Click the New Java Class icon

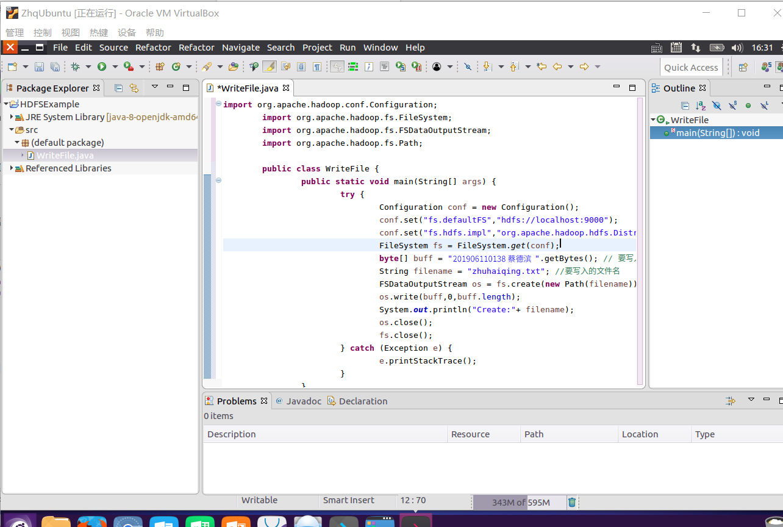[x=176, y=67]
